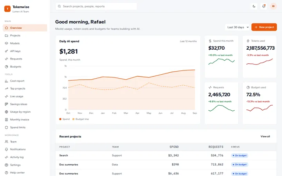Open Savings ideas link
The width and height of the screenshot is (282, 176).
(x=25, y=104)
